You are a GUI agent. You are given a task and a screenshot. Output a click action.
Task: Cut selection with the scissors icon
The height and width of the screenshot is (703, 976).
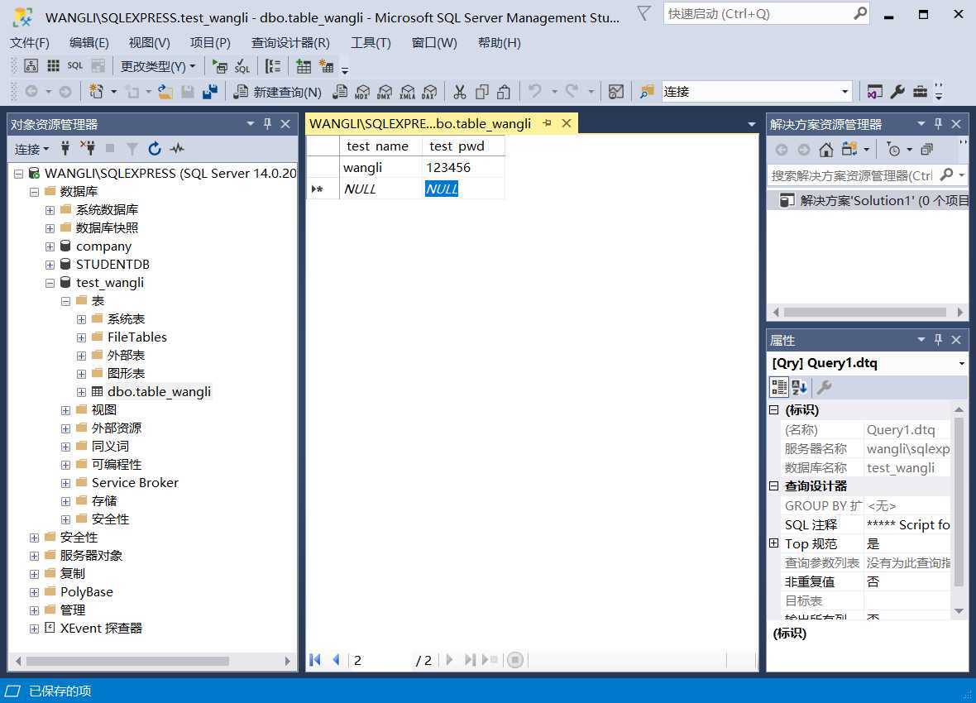pos(459,92)
